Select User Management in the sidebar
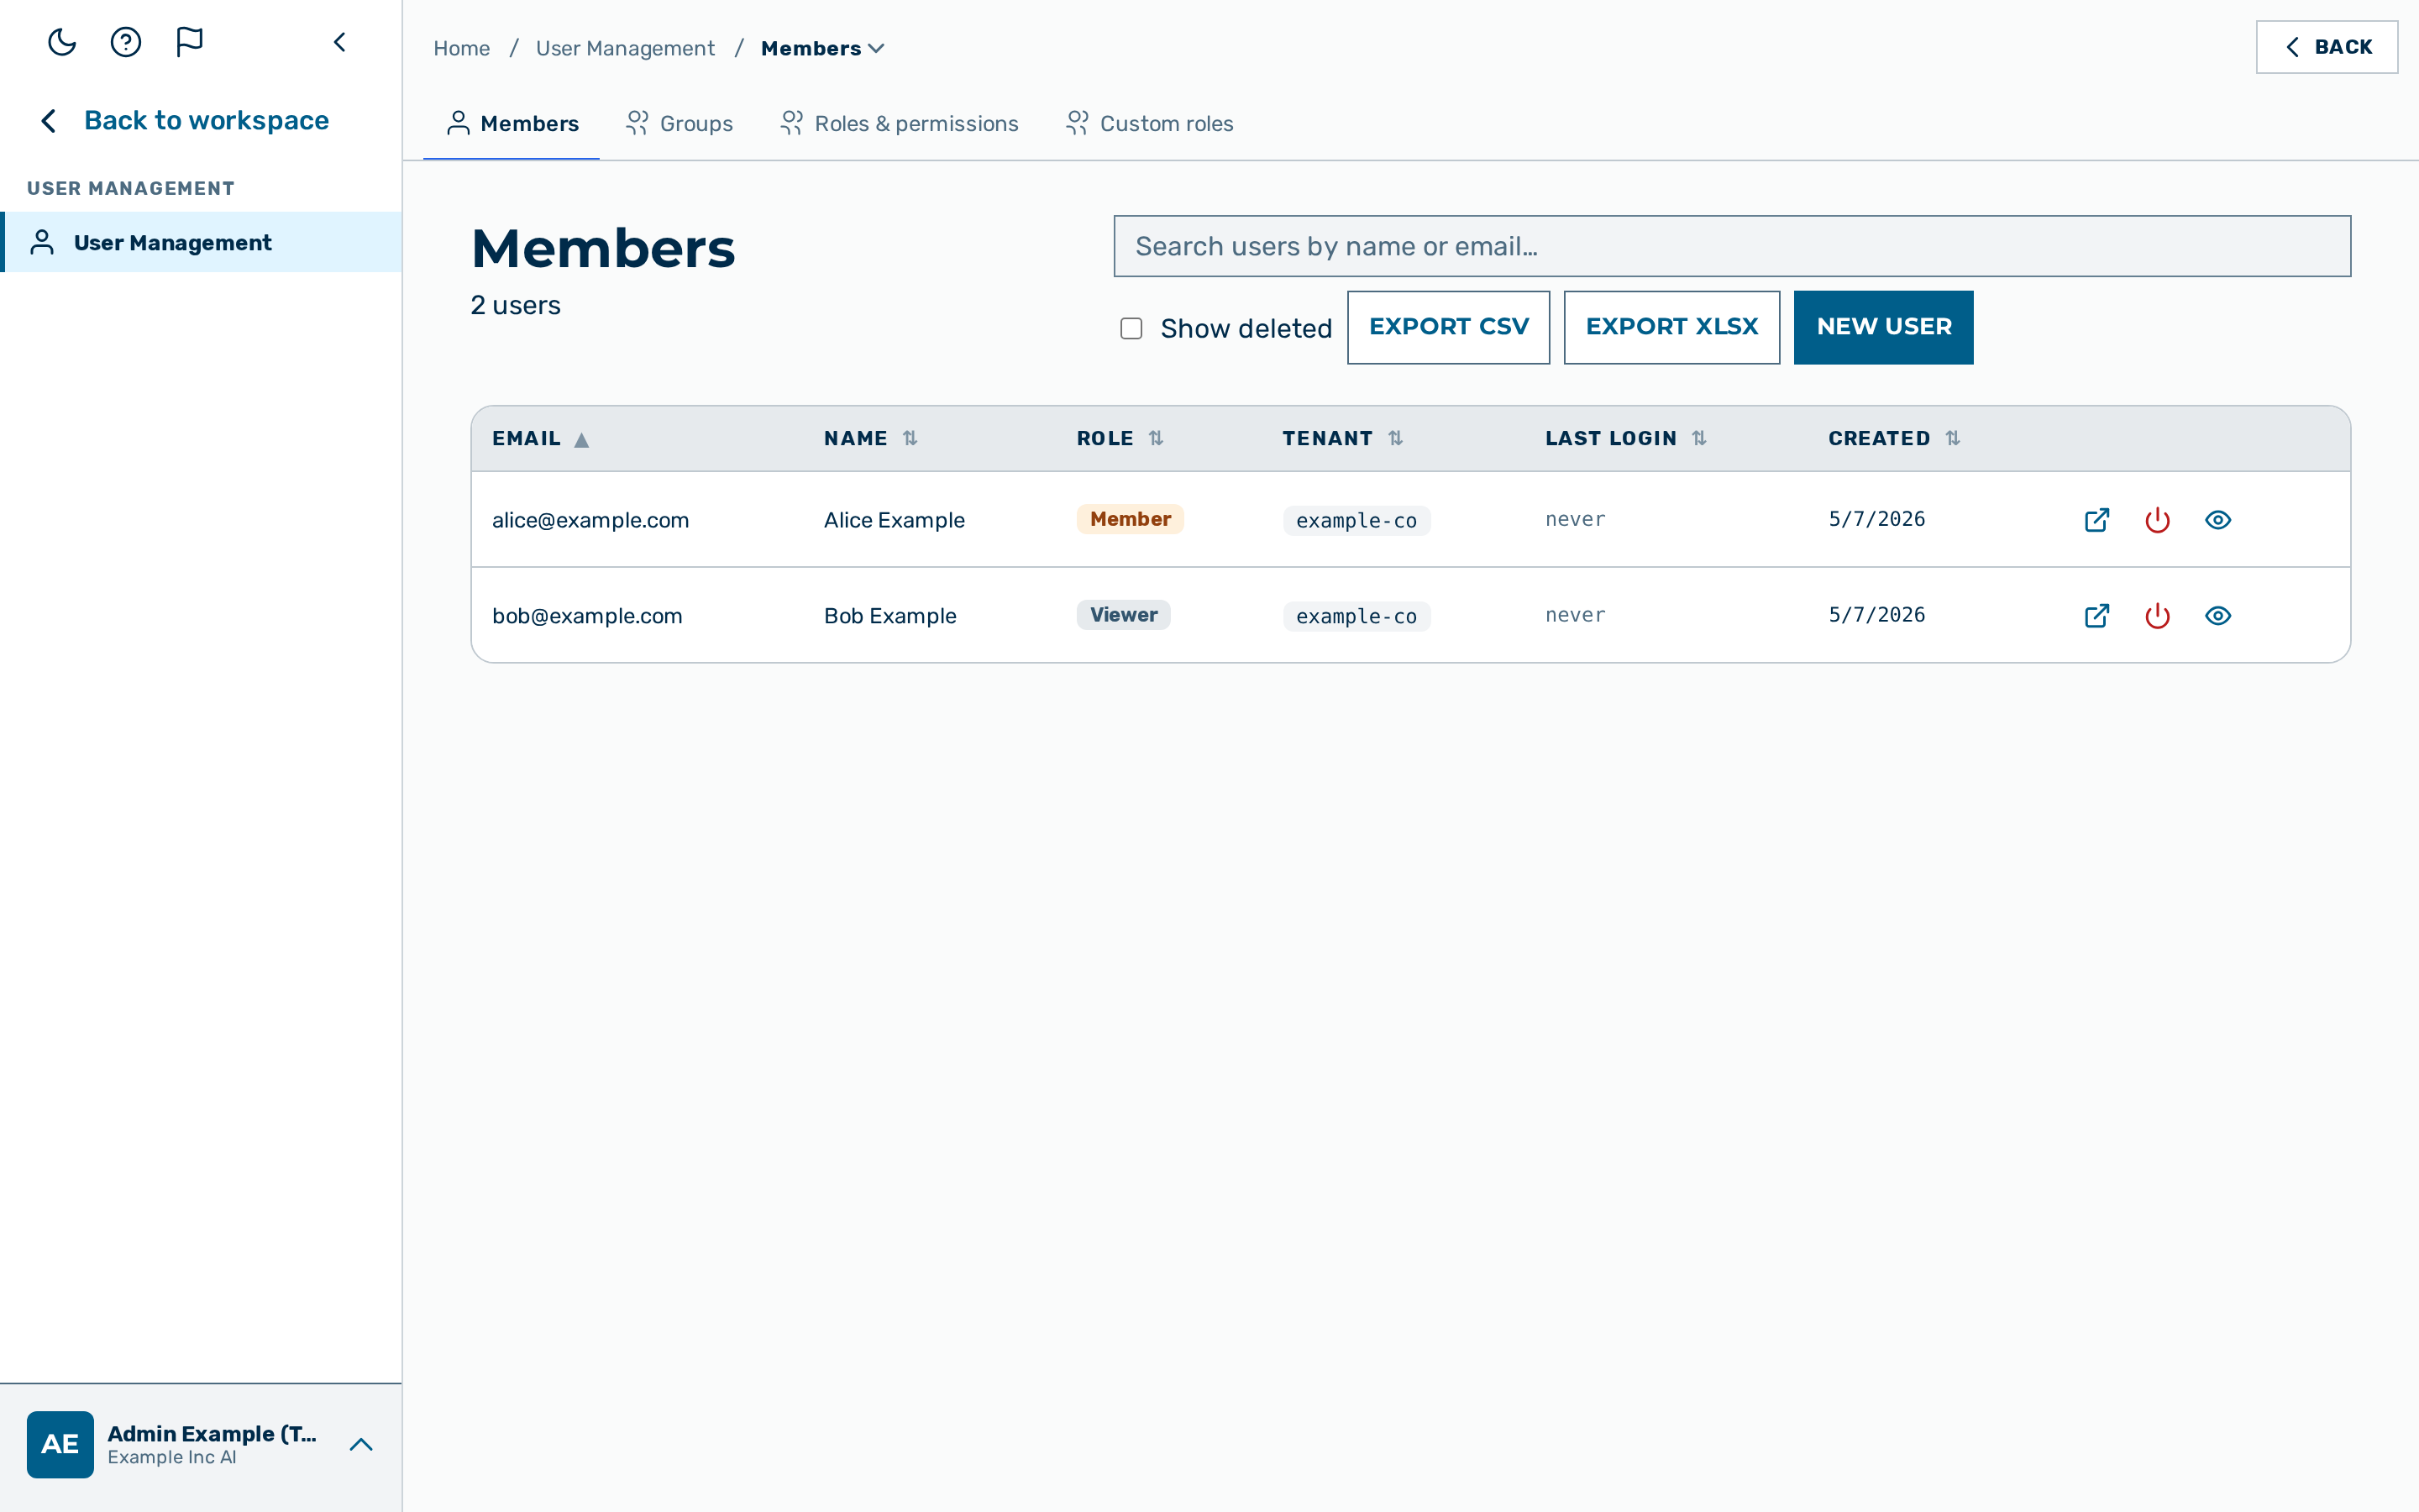Screen dimensions: 2419x1512 [x=201, y=242]
